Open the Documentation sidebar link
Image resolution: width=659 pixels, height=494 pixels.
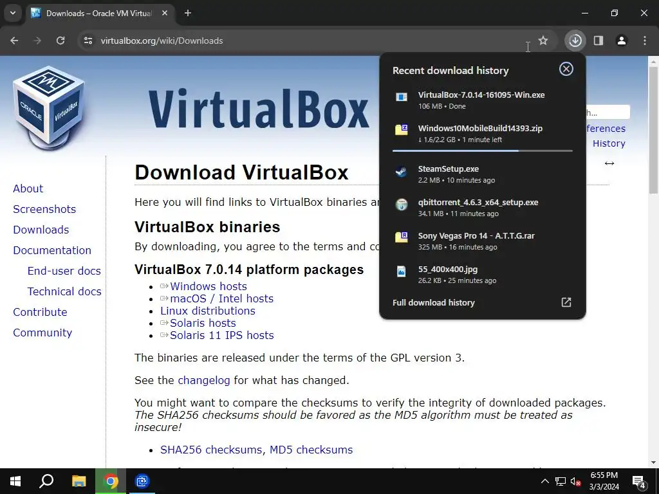52,250
